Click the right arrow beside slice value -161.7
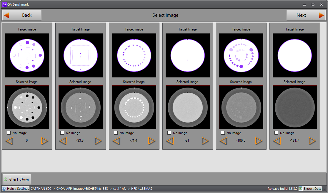The image size is (328, 193). pyautogui.click(x=312, y=141)
